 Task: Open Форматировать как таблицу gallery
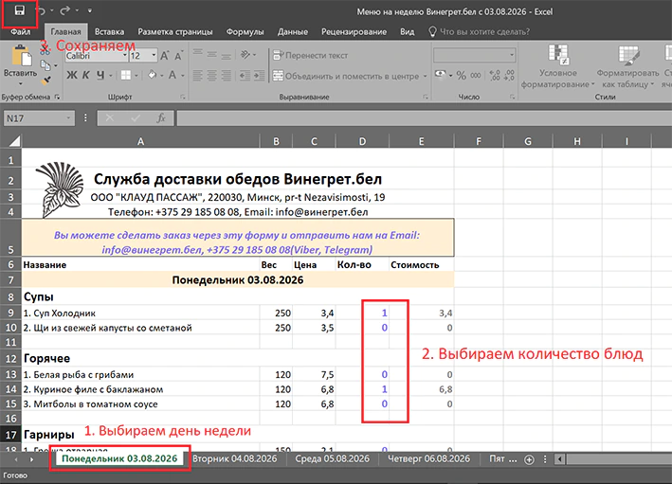point(627,66)
